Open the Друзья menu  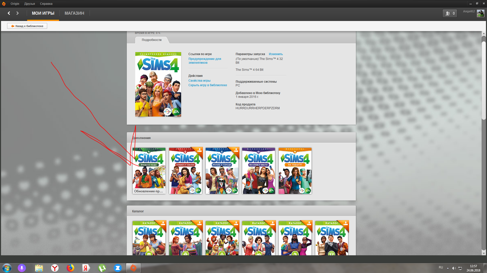[x=29, y=4]
